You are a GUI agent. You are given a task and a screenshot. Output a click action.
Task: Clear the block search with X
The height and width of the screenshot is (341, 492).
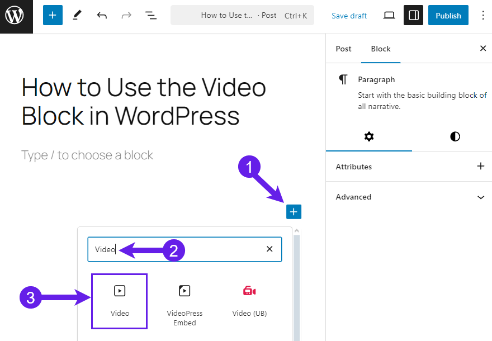coord(269,249)
